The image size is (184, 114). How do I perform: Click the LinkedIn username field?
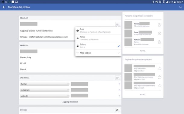pos(79,95)
